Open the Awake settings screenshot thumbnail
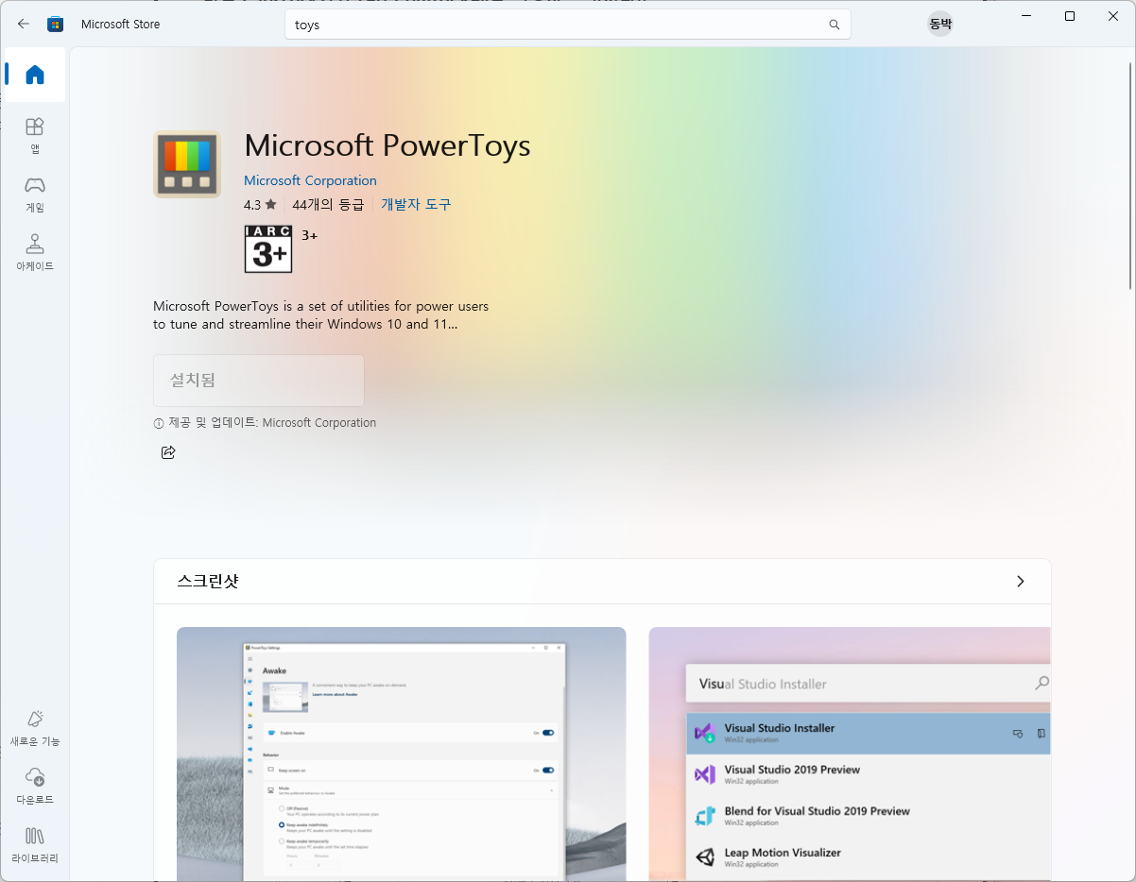The image size is (1136, 882). (x=402, y=755)
